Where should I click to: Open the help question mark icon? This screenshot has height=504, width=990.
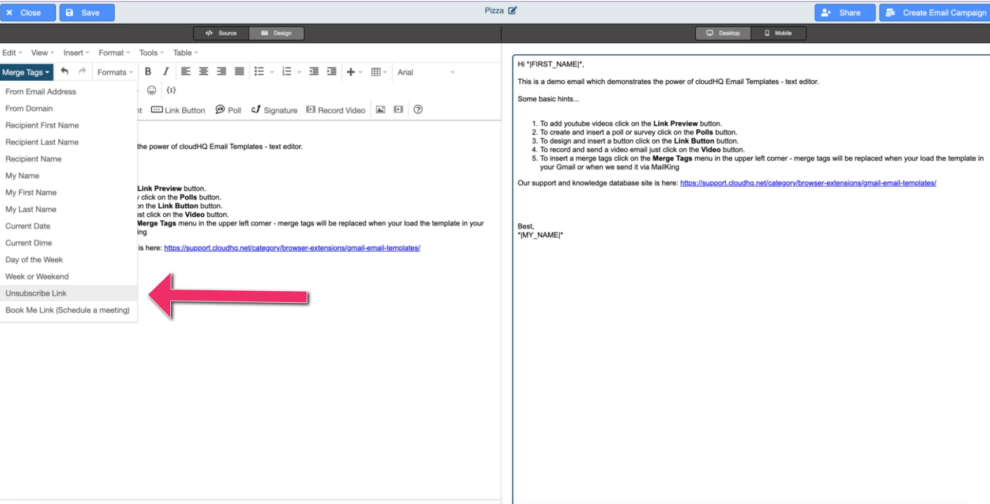[418, 110]
